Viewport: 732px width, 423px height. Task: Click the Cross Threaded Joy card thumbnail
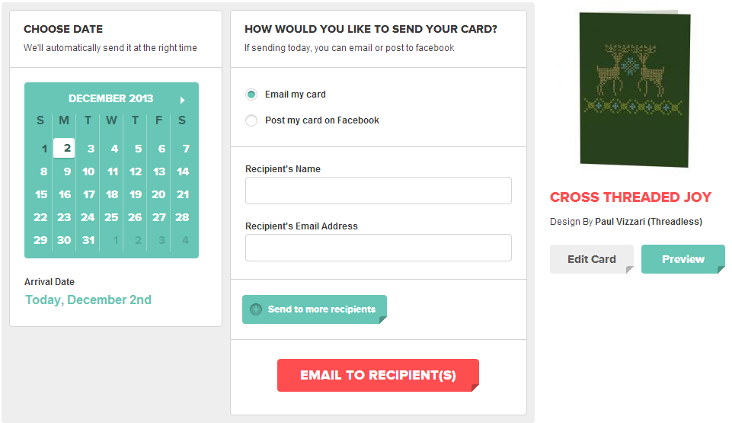pos(635,88)
